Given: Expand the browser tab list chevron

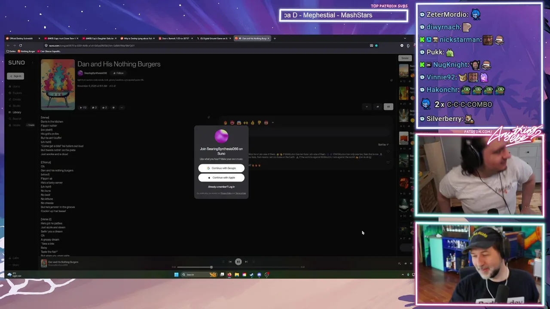Looking at the screenshot, I should [405, 38].
